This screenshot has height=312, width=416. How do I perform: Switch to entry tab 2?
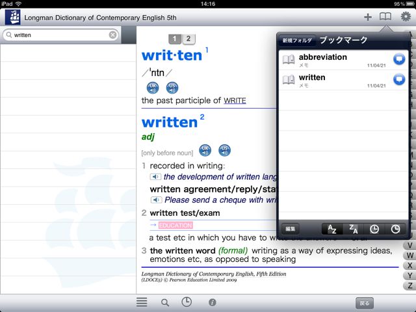188,39
